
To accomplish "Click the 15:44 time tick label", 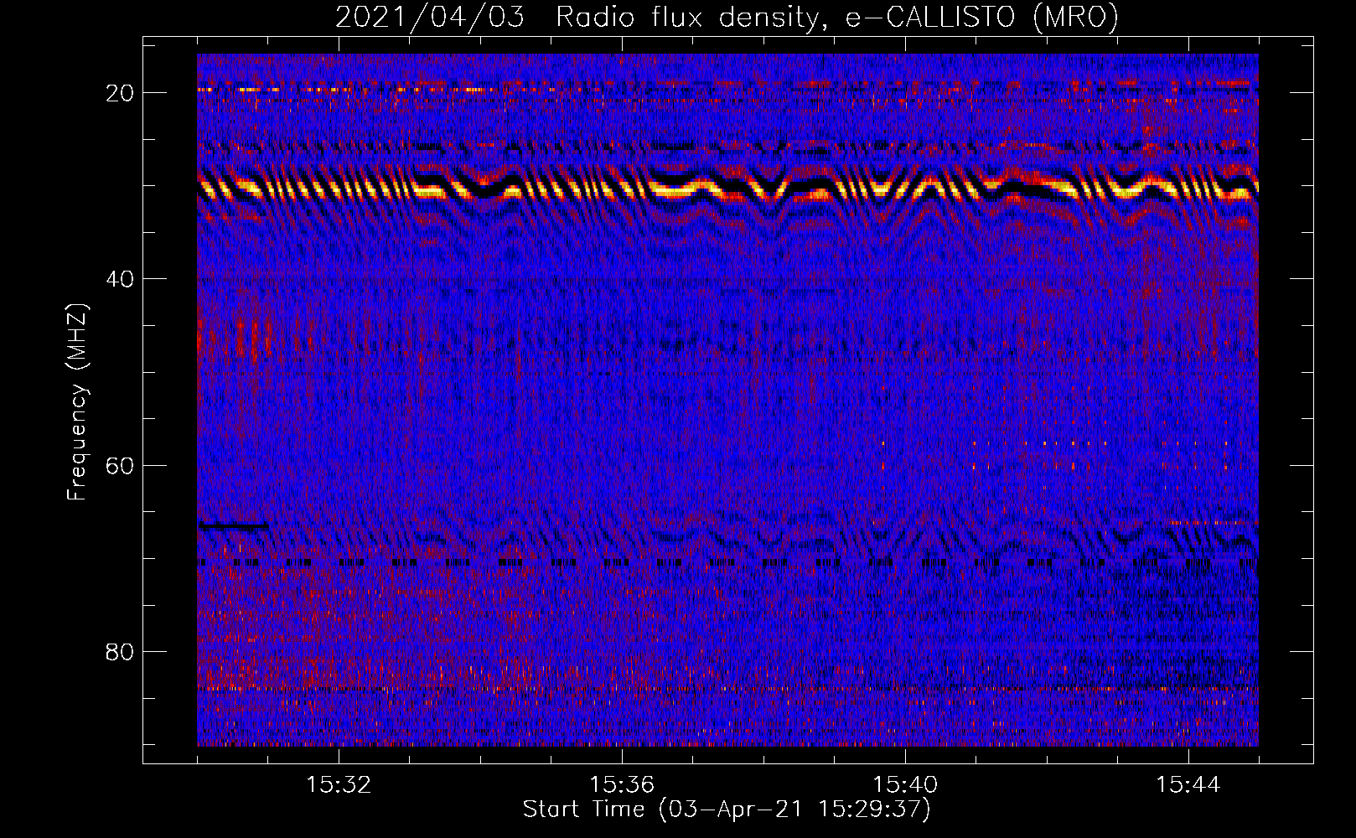I will (x=1188, y=785).
